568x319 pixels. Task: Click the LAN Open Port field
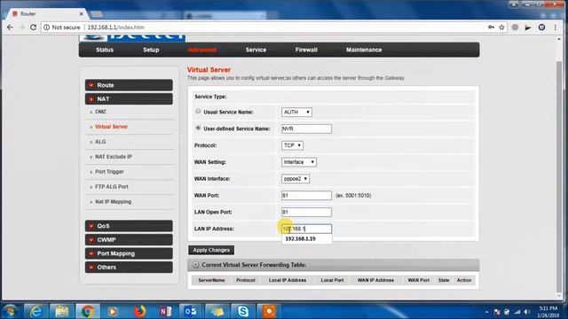coord(306,212)
